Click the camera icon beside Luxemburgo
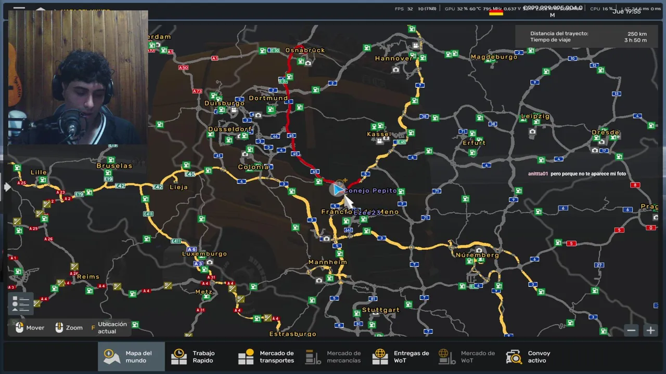This screenshot has width=666, height=374. (210, 263)
